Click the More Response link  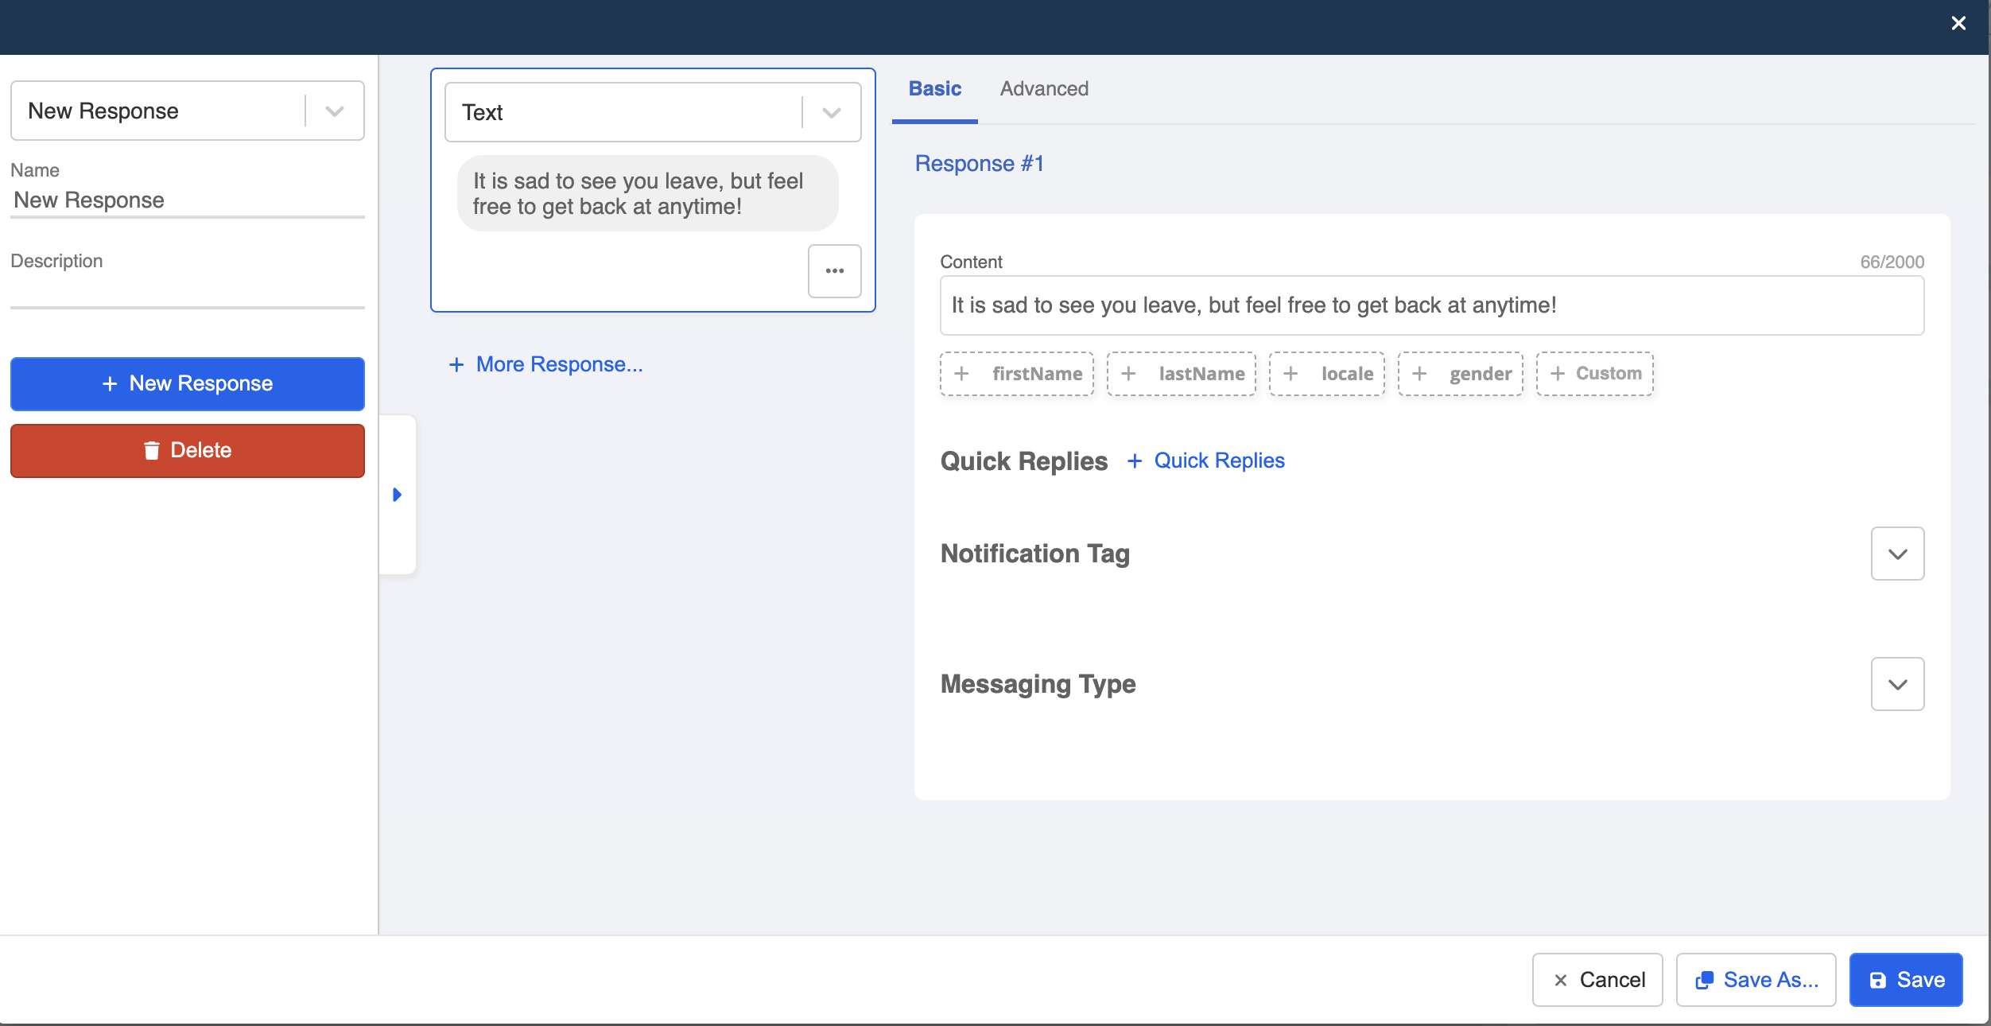click(546, 364)
